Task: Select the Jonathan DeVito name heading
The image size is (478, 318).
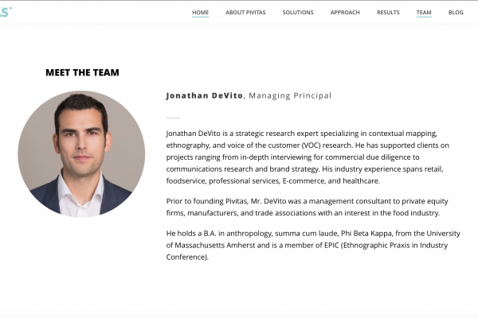Action: point(204,95)
